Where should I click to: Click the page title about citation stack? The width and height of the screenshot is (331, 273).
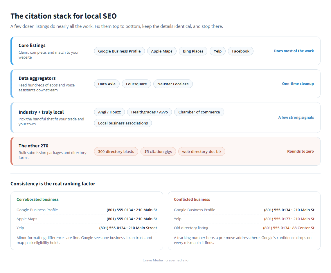click(x=64, y=16)
